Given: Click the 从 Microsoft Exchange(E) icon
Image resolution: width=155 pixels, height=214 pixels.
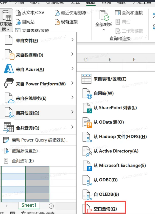Looking at the screenshot, I should (87, 166).
